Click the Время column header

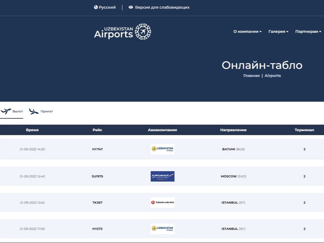tap(32, 130)
